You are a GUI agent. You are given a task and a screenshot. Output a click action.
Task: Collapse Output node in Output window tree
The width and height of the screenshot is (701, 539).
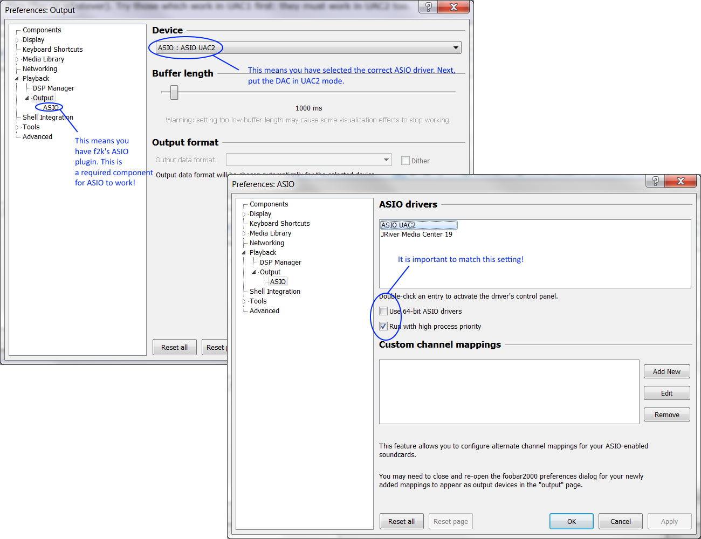pyautogui.click(x=27, y=98)
